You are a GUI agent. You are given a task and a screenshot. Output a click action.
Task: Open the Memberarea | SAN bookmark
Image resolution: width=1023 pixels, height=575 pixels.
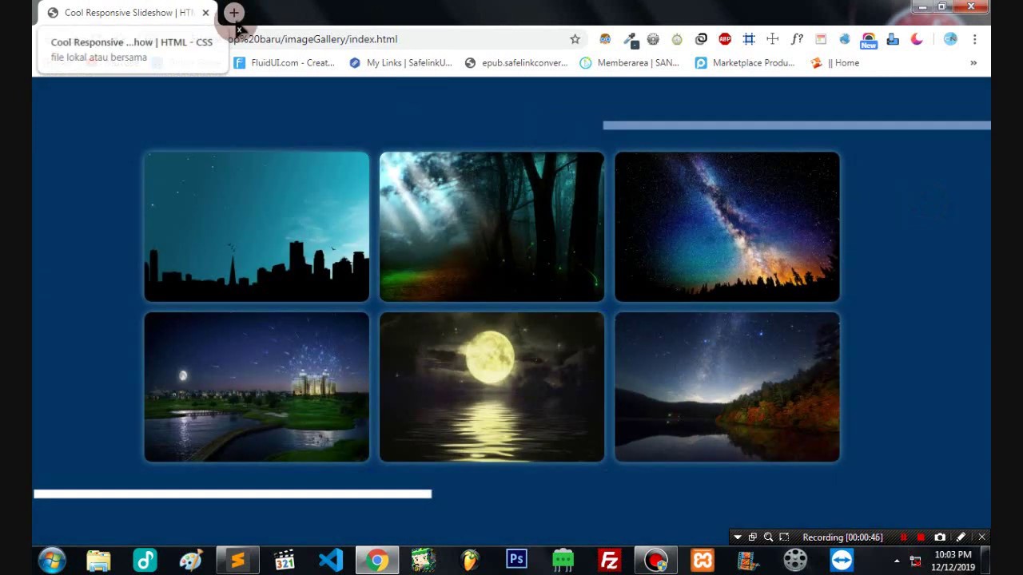point(630,63)
